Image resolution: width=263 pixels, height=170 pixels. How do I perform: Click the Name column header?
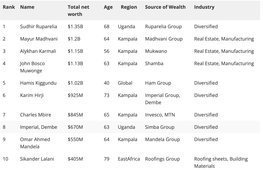click(x=27, y=7)
